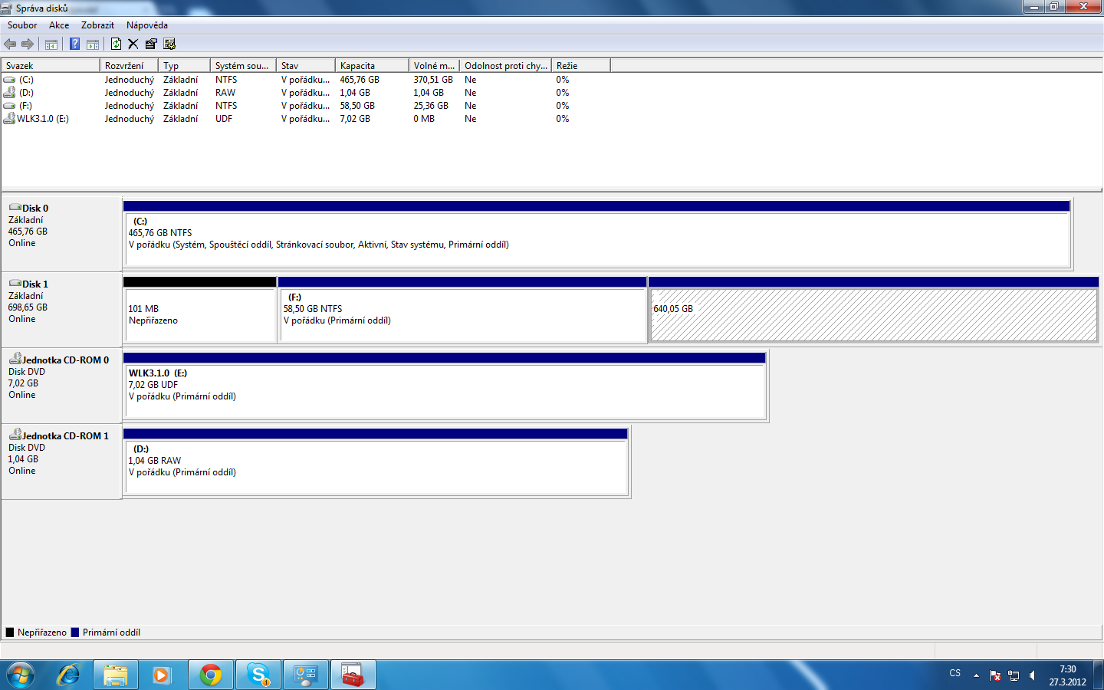The image size is (1104, 690).
Task: Click the 0 MB free space cell
Action: (x=424, y=119)
